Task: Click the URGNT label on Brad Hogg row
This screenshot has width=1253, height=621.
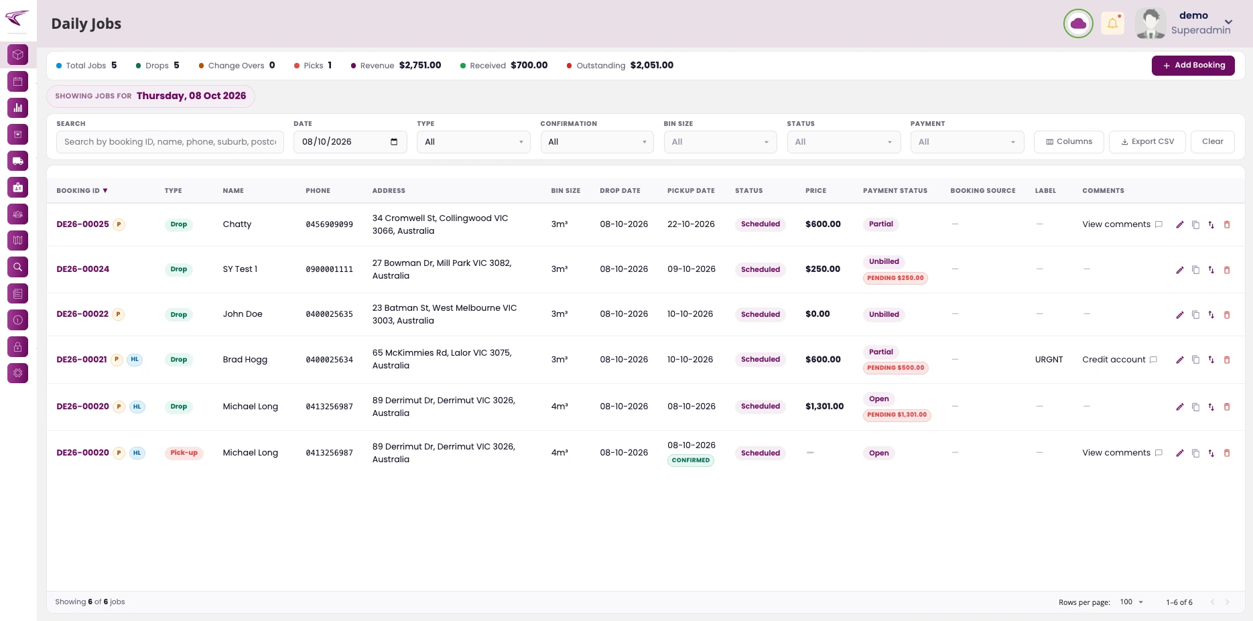Action: (x=1049, y=360)
